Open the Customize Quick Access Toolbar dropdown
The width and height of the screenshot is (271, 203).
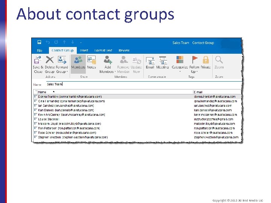point(81,42)
